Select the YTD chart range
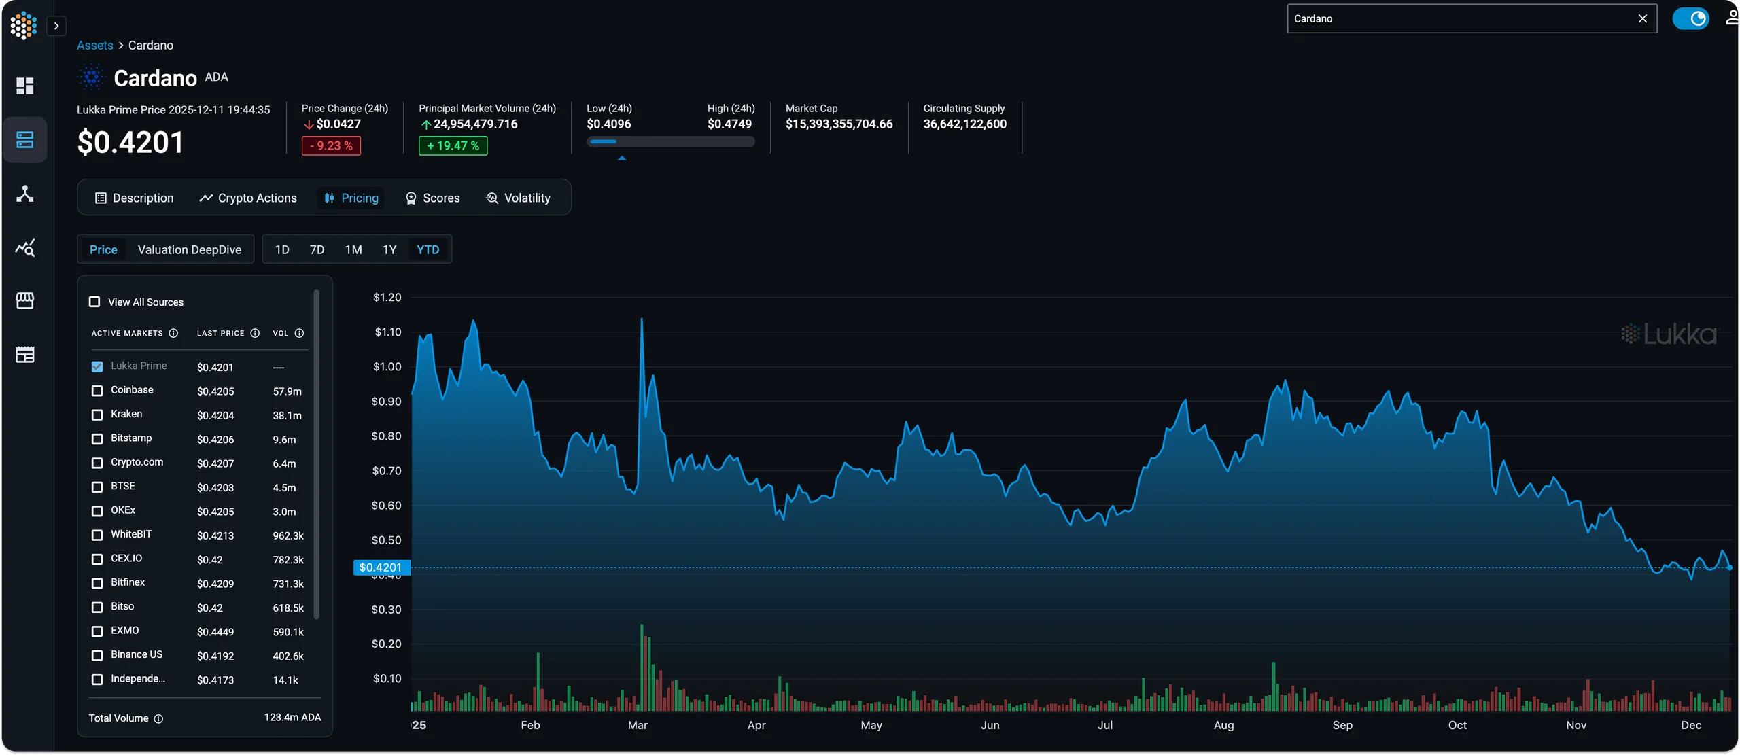 click(428, 249)
